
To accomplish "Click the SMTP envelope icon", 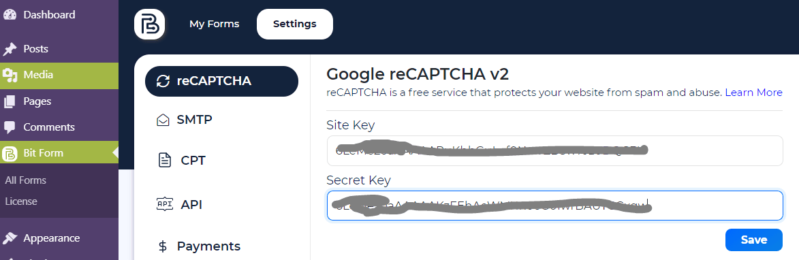I will tap(163, 120).
